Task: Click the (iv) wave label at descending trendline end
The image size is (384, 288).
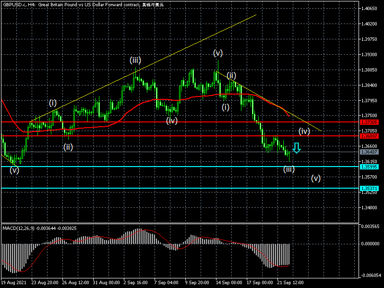Action: pyautogui.click(x=304, y=132)
